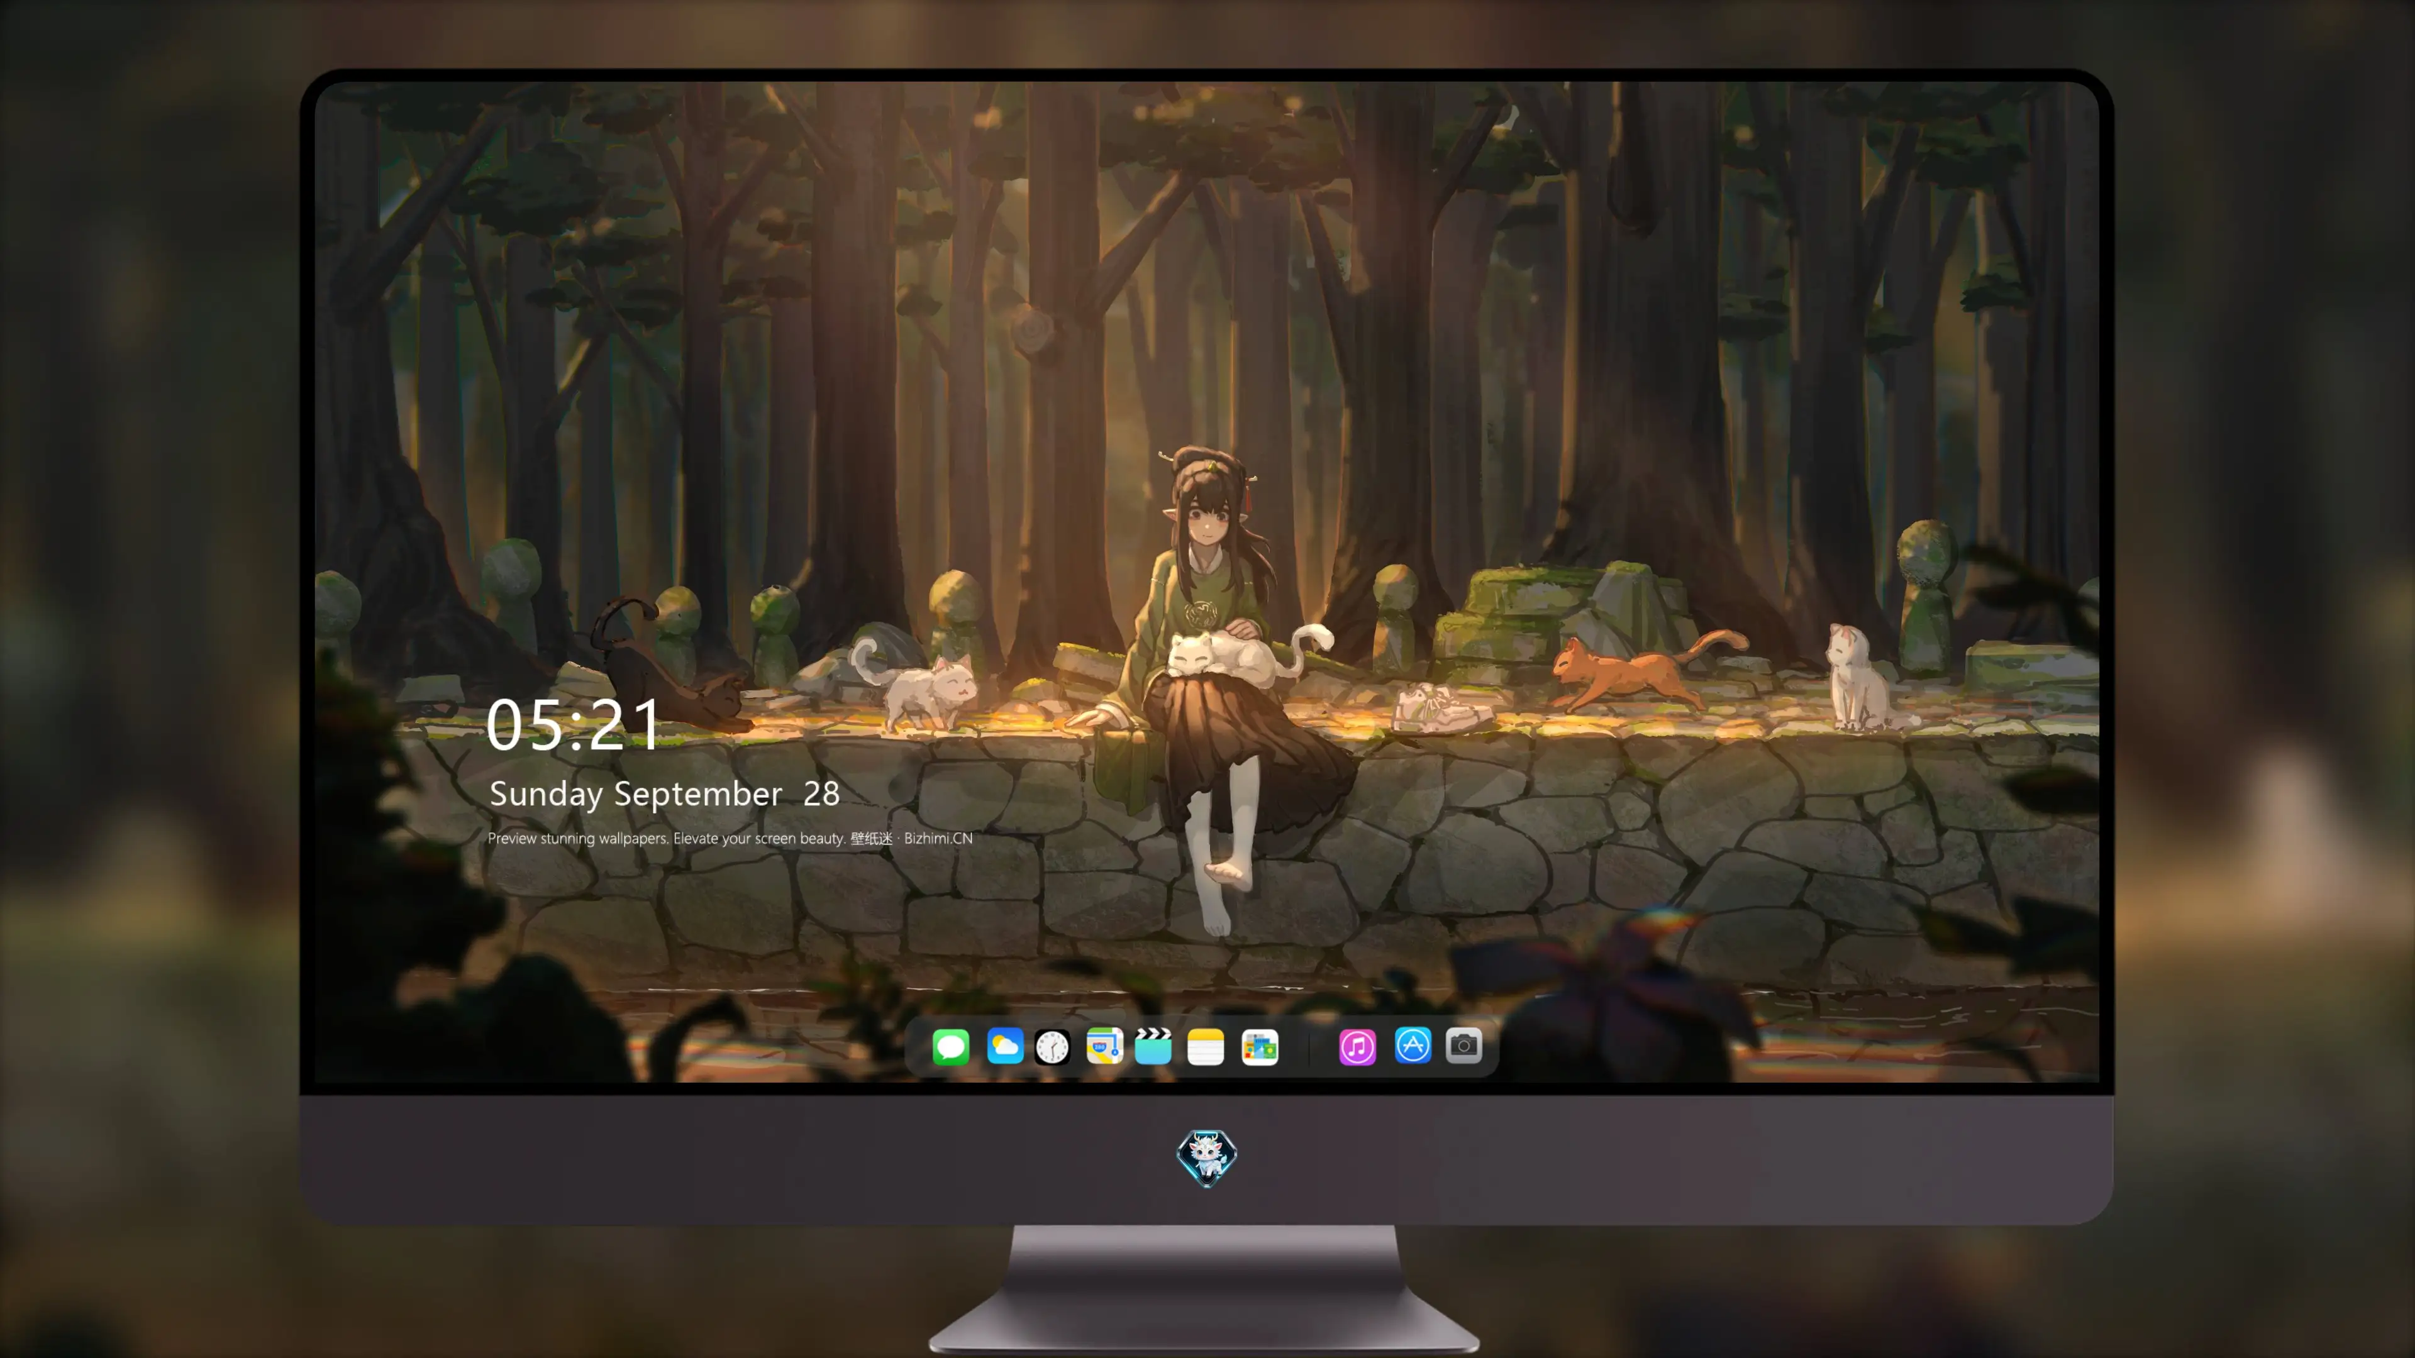
Task: Launch the clapperboard Videos app
Action: coord(1153,1046)
